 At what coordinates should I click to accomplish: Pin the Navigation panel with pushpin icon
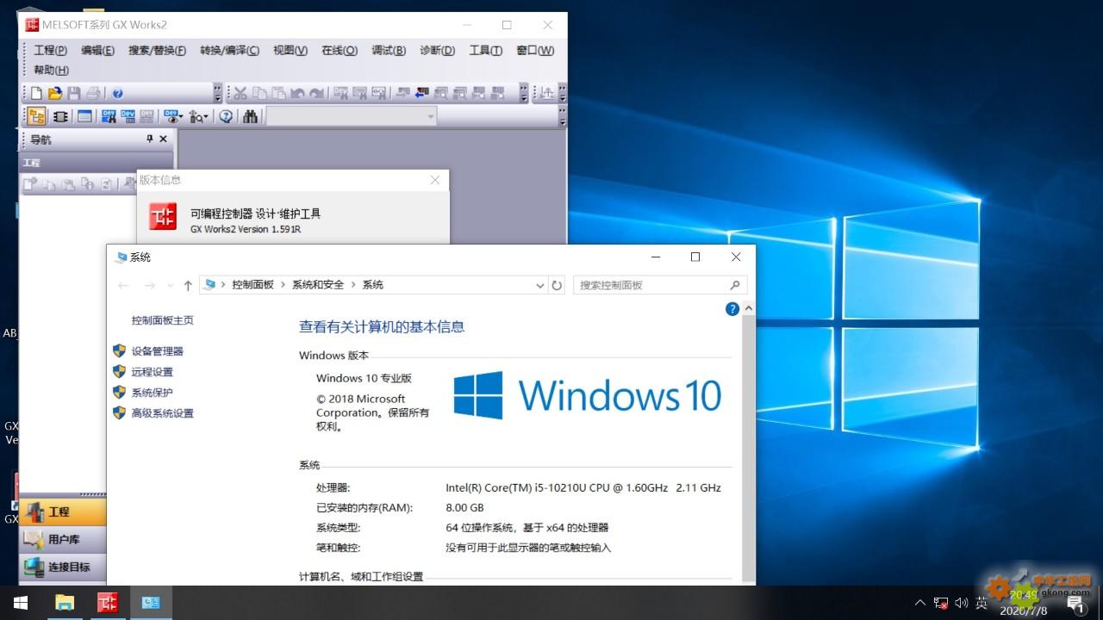[x=149, y=139]
